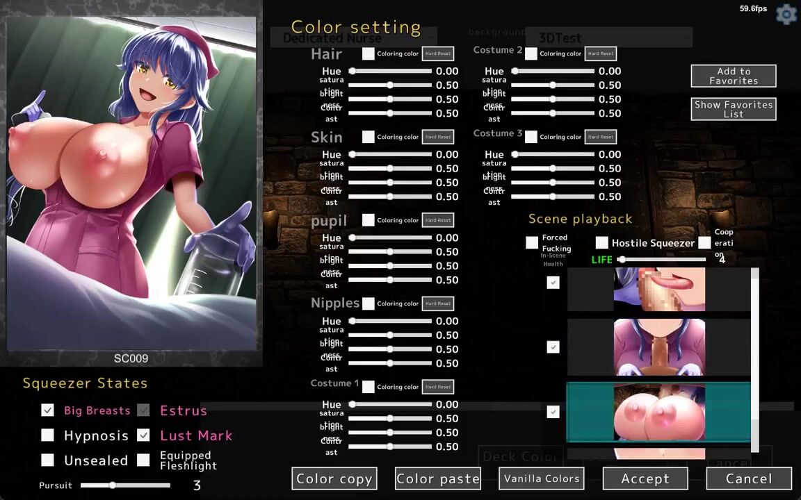Apply Vanilla Colors preset
Image resolution: width=801 pixels, height=500 pixels.
(x=541, y=478)
